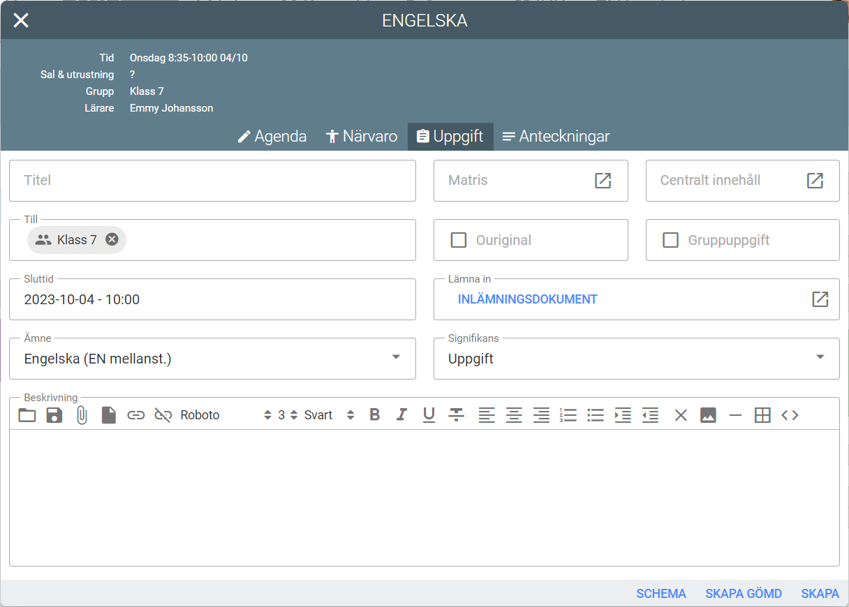Click the attach file paperclip icon
The width and height of the screenshot is (849, 607).
click(82, 415)
